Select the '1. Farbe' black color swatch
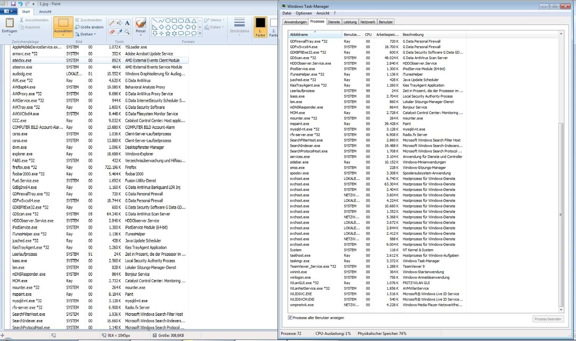 [260, 27]
